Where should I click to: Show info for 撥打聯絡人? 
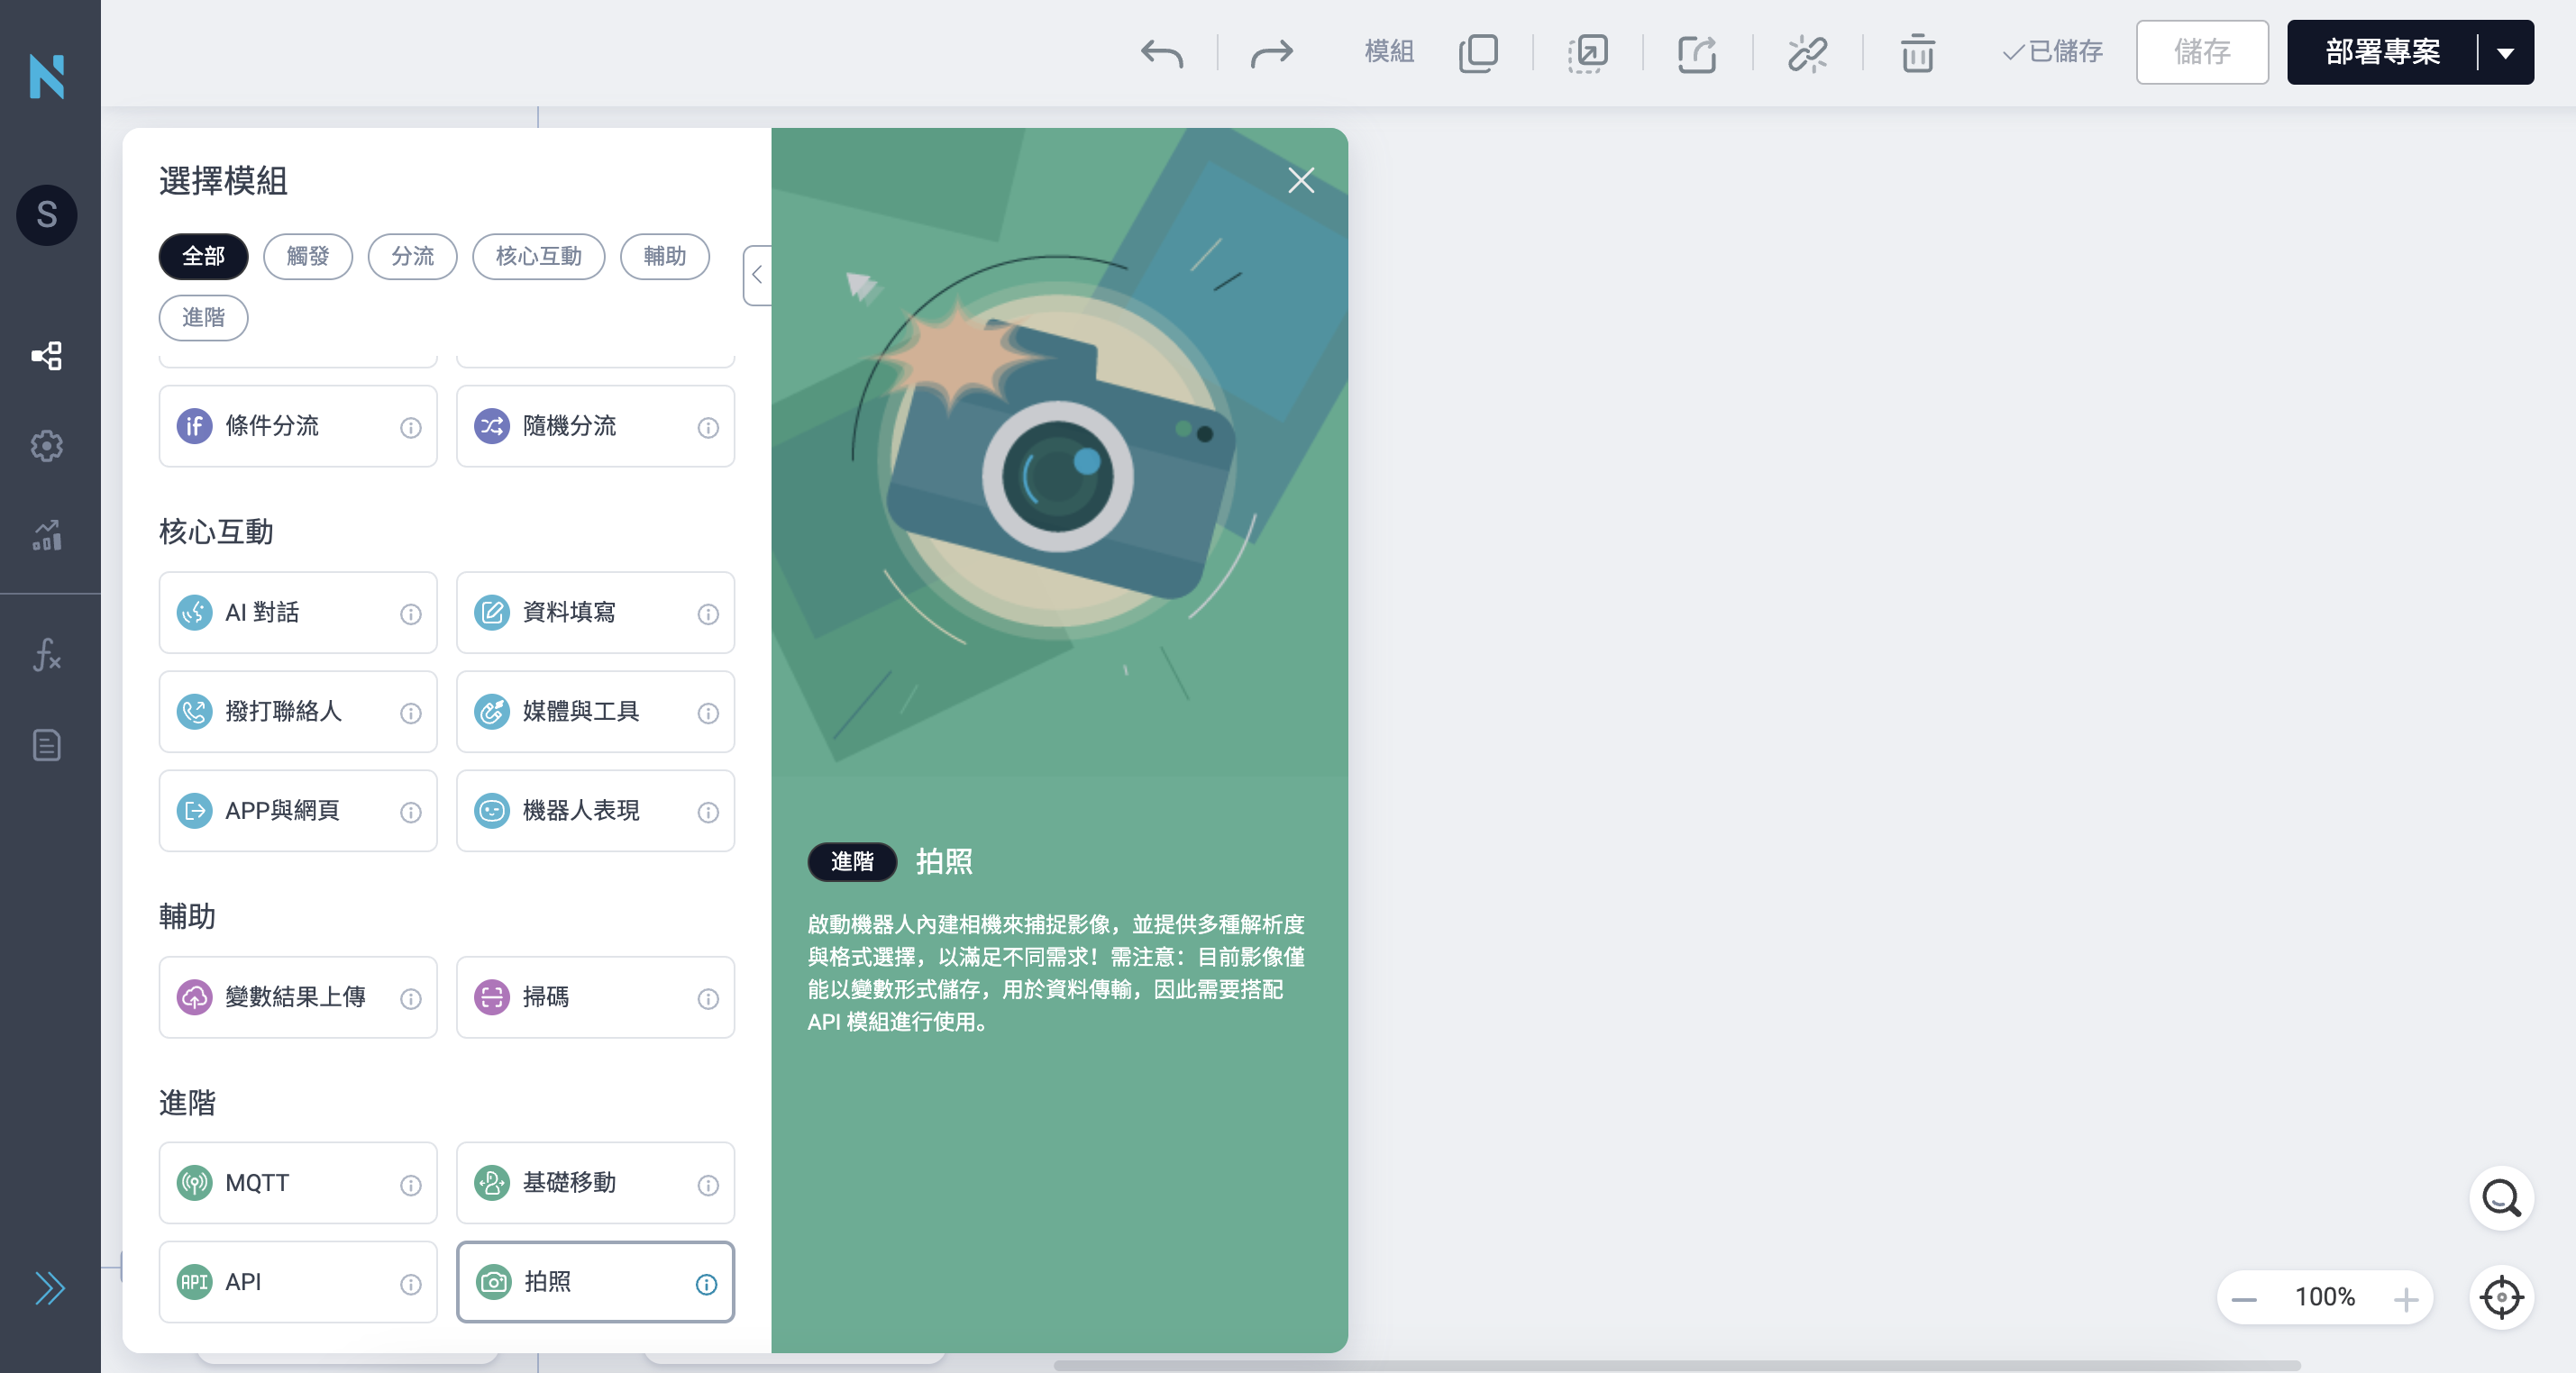(x=410, y=714)
